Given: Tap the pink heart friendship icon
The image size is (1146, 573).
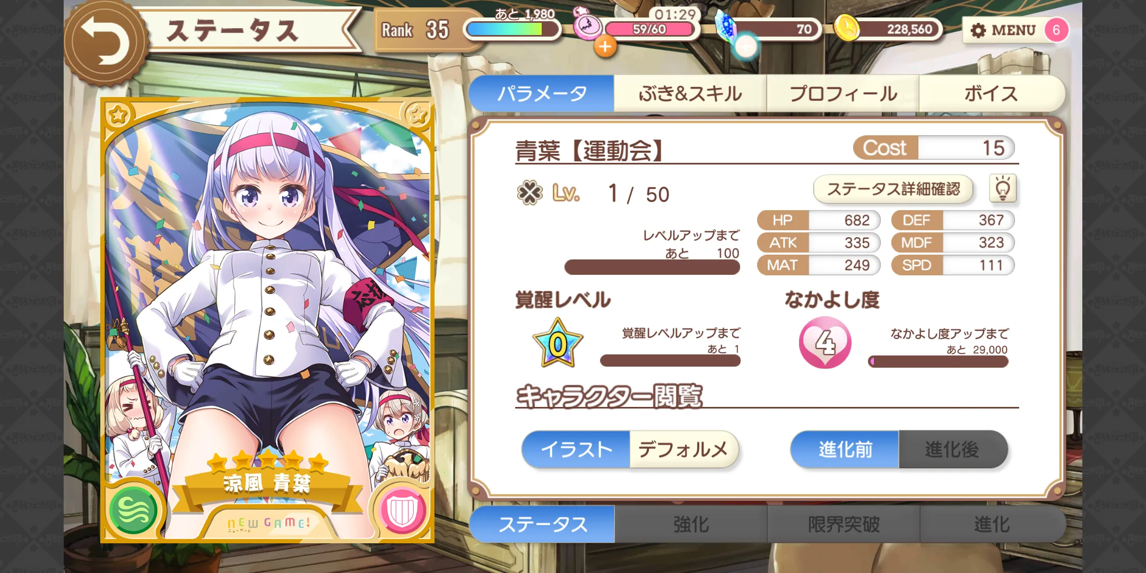Looking at the screenshot, I should pyautogui.click(x=825, y=342).
